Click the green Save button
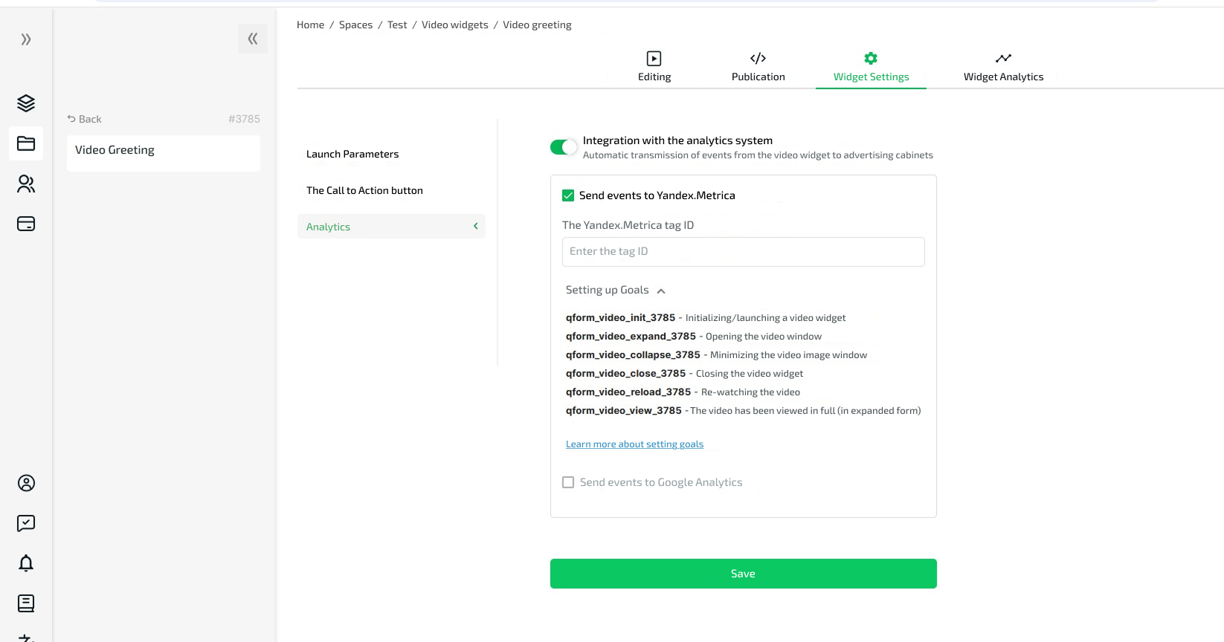1224x642 pixels. click(743, 574)
